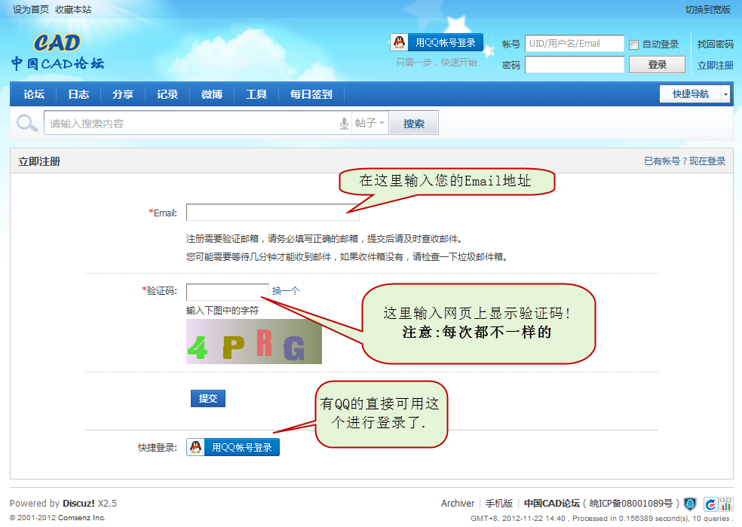This screenshot has width=742, height=527.
Task: Click the 快捷导航 button
Action: 691,94
